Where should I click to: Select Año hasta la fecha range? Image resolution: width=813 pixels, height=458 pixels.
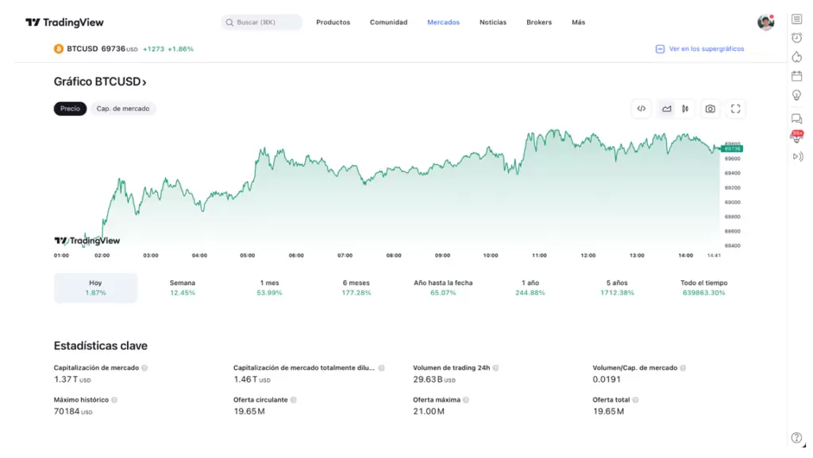click(443, 287)
